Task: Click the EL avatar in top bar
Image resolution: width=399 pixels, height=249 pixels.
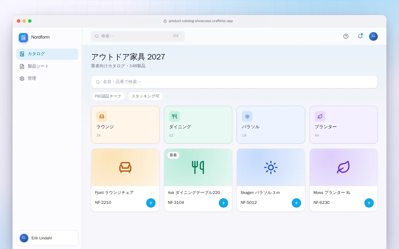Action: [373, 36]
